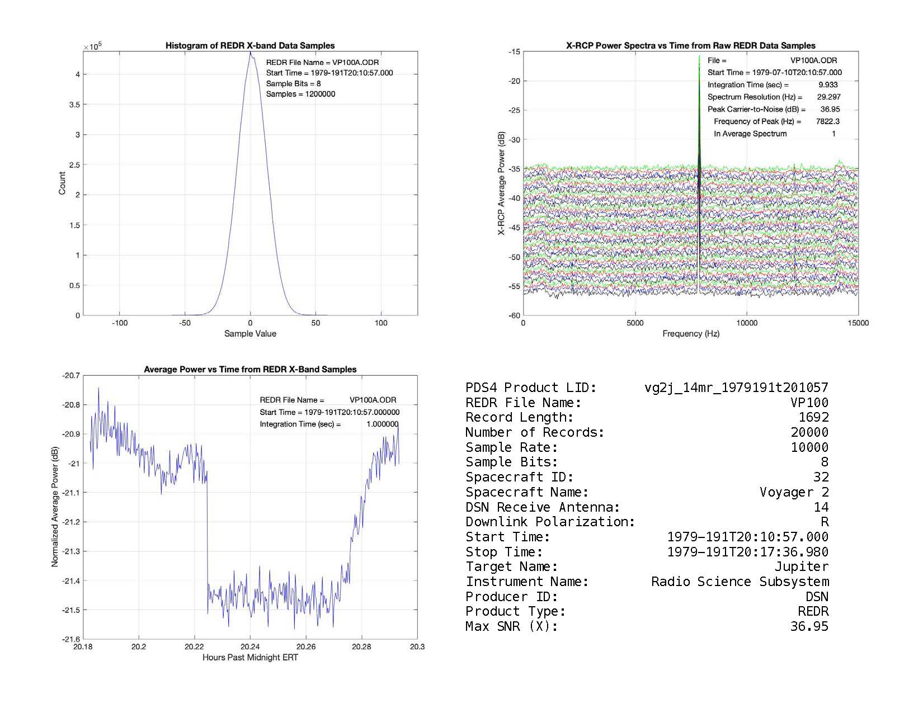This screenshot has width=923, height=713.
Task: Click the Spectrum Resolution value 29.297
Action: coord(828,97)
